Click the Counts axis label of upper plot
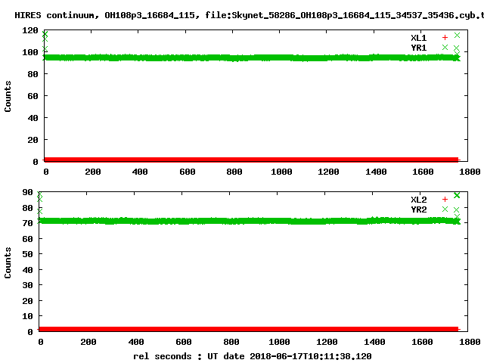Screen dimensions: 484x363 8,96
